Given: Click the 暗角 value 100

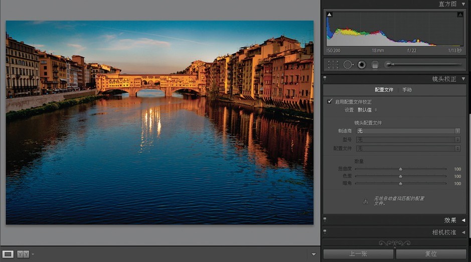Looking at the screenshot, I should (x=457, y=184).
